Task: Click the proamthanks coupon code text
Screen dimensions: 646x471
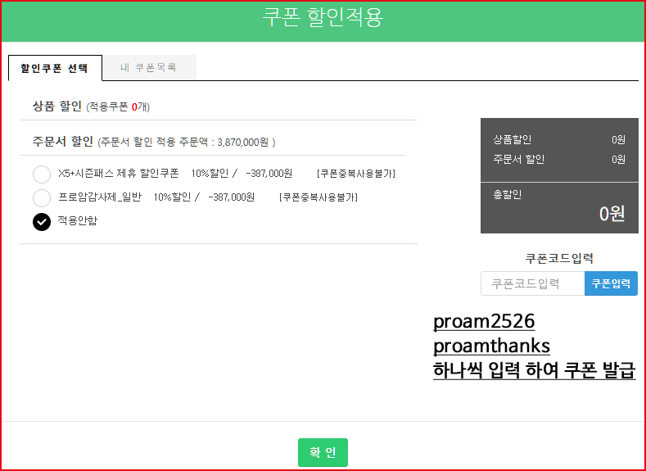Action: click(491, 345)
